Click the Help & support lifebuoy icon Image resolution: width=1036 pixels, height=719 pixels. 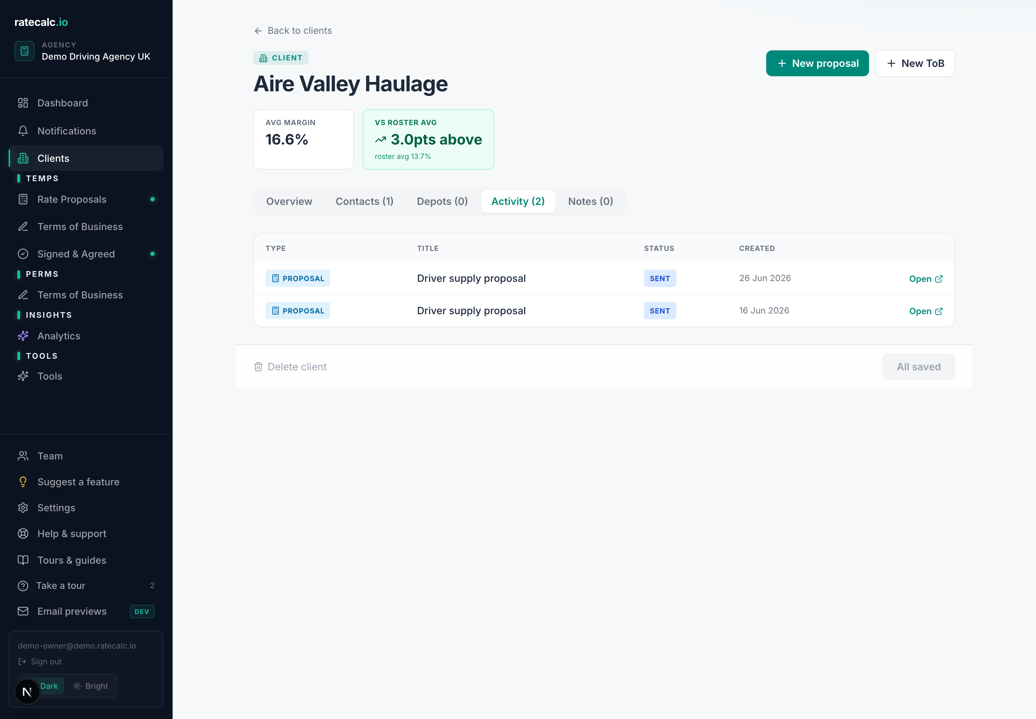click(23, 533)
